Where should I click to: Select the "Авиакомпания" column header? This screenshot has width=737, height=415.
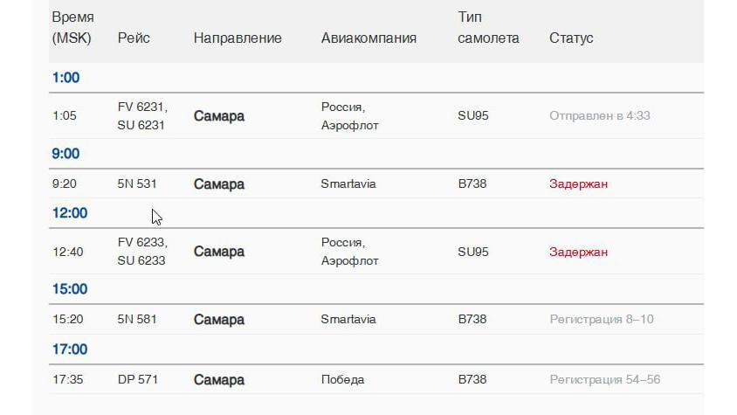point(368,38)
